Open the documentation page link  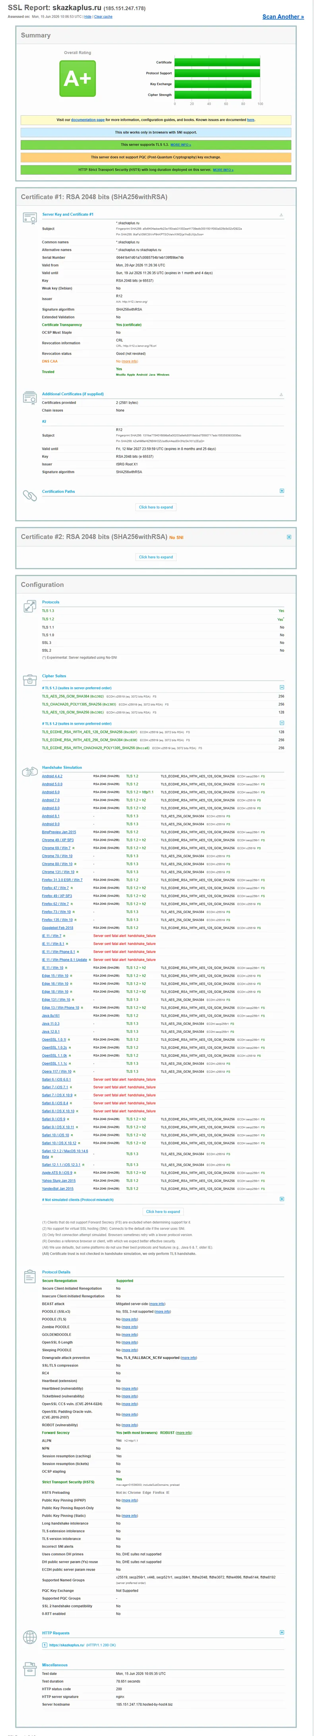coord(87,120)
